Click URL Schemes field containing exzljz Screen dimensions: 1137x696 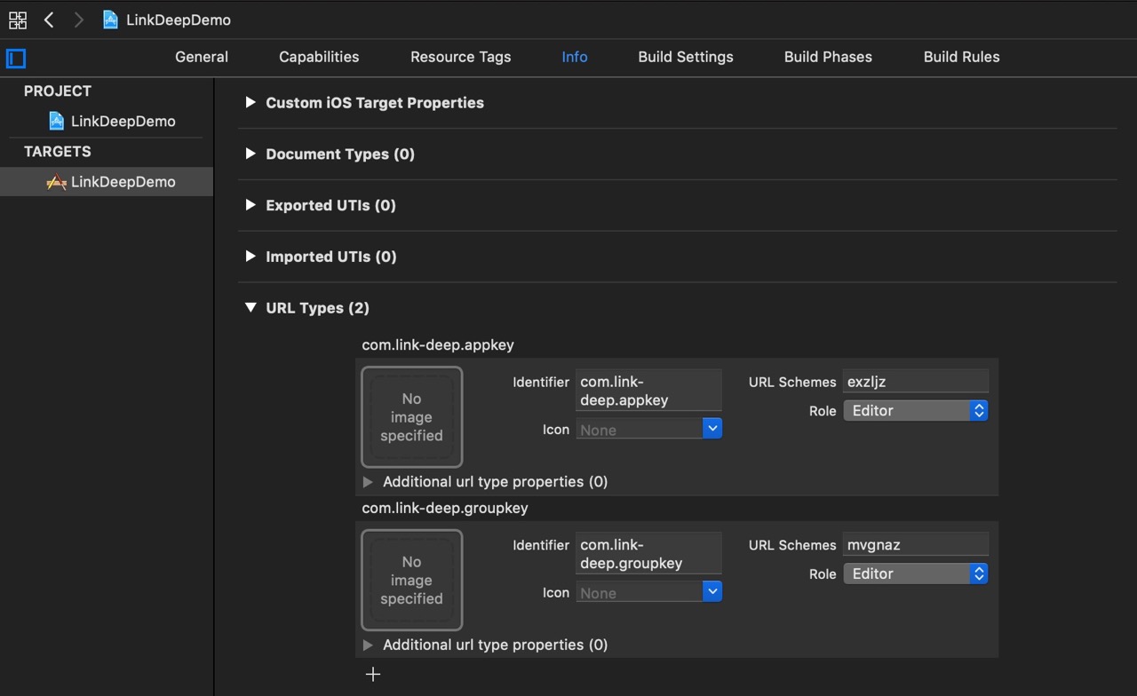click(x=916, y=382)
